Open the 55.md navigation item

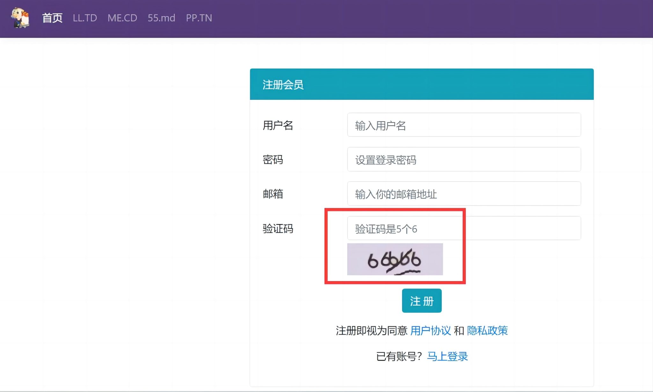tap(161, 18)
